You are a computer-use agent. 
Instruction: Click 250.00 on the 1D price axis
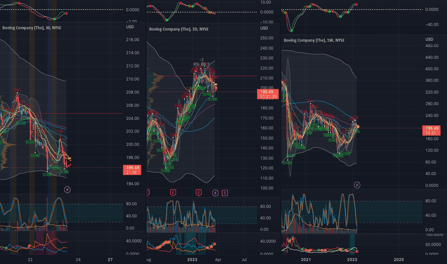tap(267, 38)
